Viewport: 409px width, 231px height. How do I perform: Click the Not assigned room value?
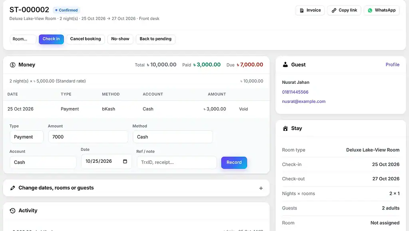point(385,223)
